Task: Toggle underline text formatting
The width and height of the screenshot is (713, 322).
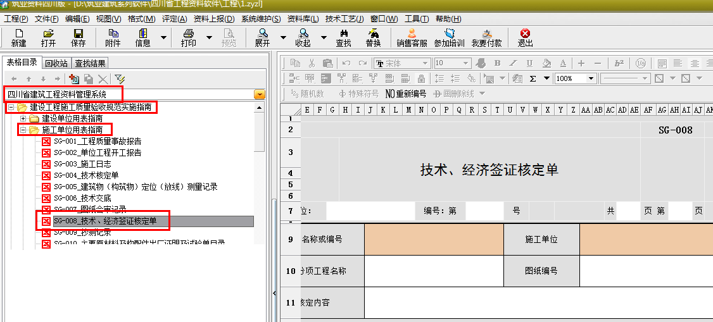Action: (x=529, y=63)
